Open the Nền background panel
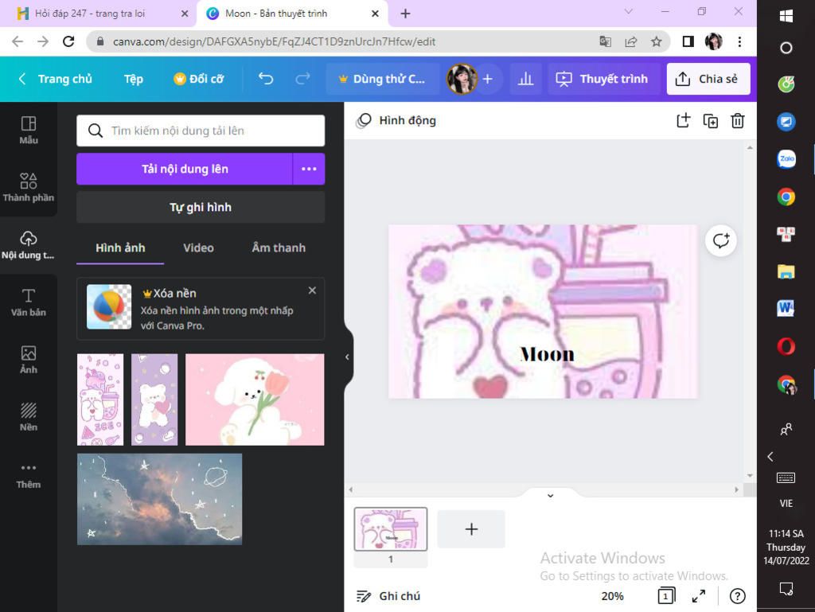 click(x=29, y=417)
